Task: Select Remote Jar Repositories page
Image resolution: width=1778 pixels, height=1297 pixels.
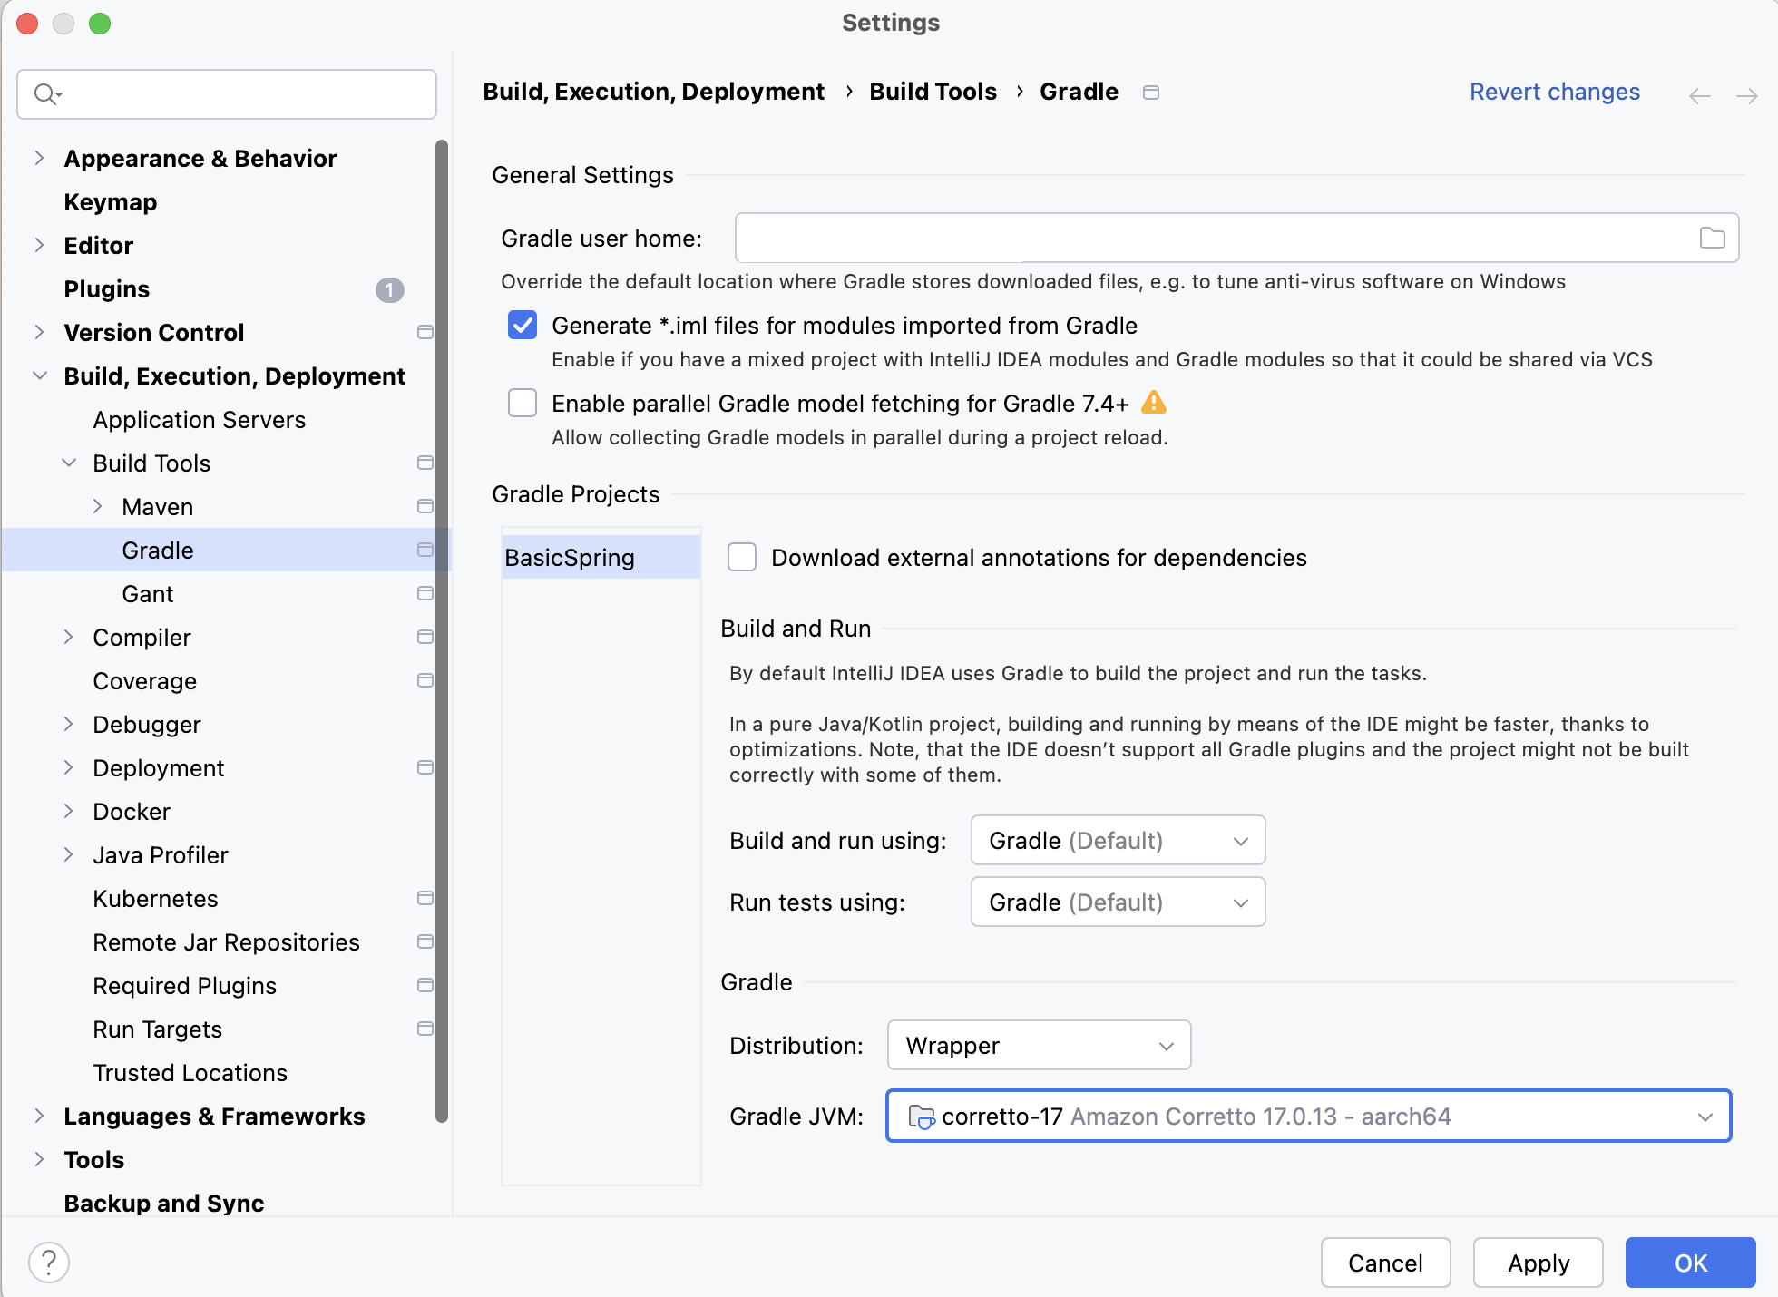Action: (x=226, y=942)
